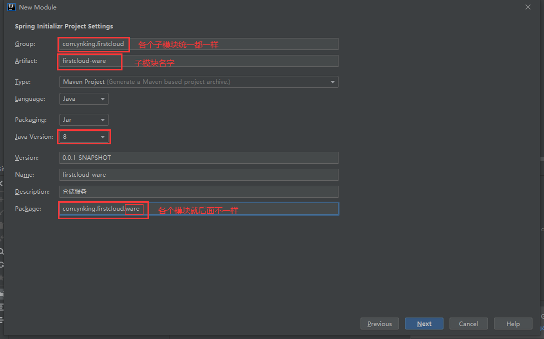Click the 'Type:' label
The width and height of the screenshot is (544, 339).
click(22, 82)
